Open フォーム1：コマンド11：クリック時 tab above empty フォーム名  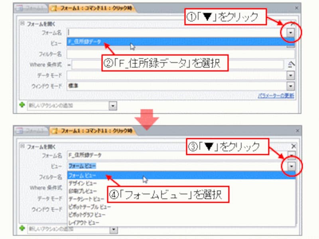pos(93,8)
